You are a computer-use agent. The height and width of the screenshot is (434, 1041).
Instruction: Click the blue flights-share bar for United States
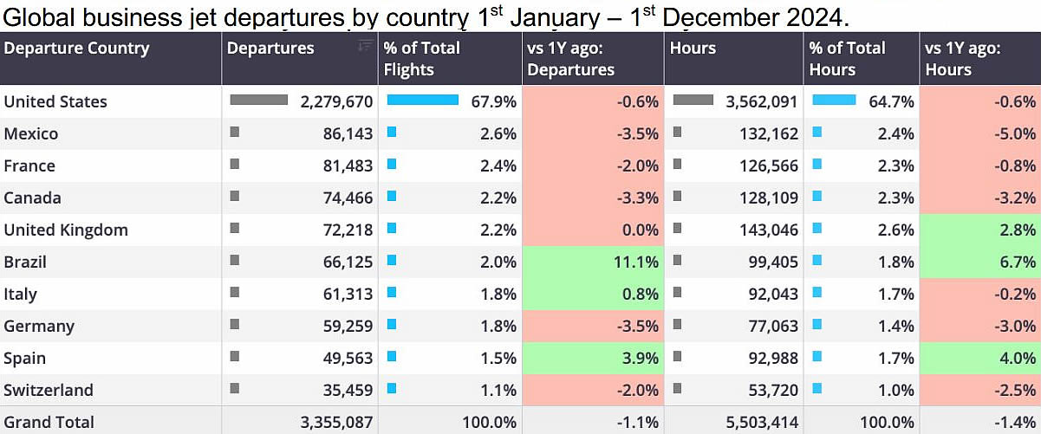[422, 100]
